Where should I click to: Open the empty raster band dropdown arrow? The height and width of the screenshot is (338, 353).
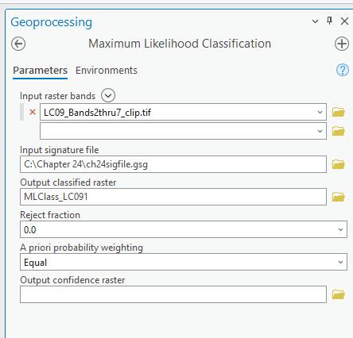pyautogui.click(x=320, y=131)
